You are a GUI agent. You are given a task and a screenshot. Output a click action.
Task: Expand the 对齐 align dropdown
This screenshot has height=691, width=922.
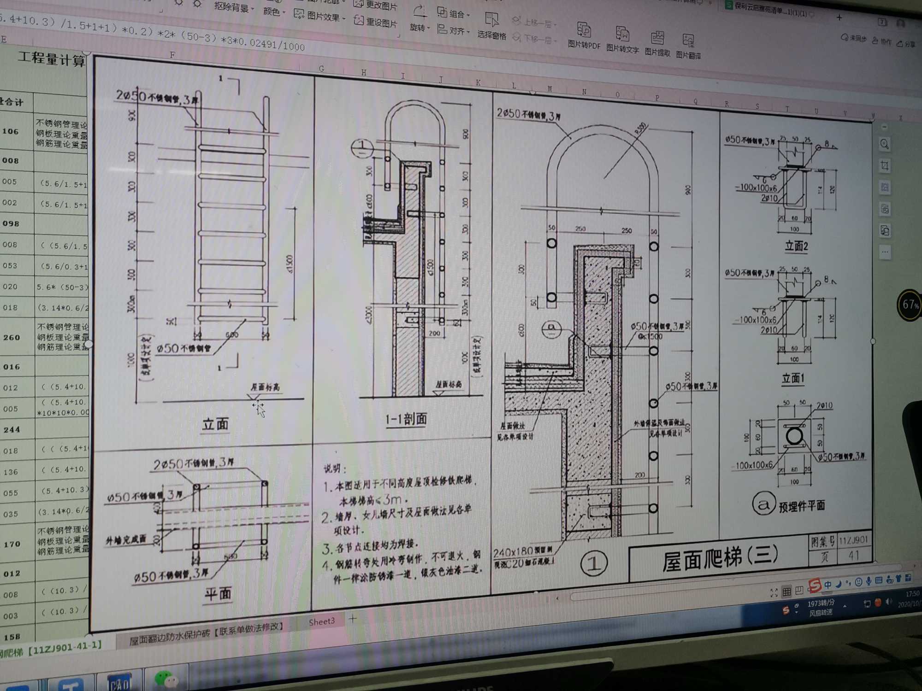(453, 30)
